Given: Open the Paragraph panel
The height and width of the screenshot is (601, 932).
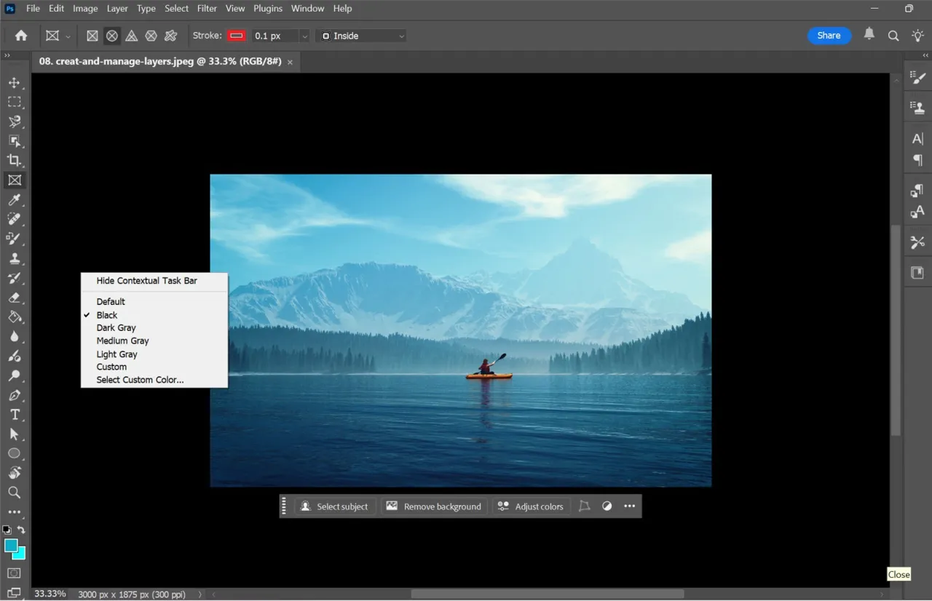Looking at the screenshot, I should (917, 159).
